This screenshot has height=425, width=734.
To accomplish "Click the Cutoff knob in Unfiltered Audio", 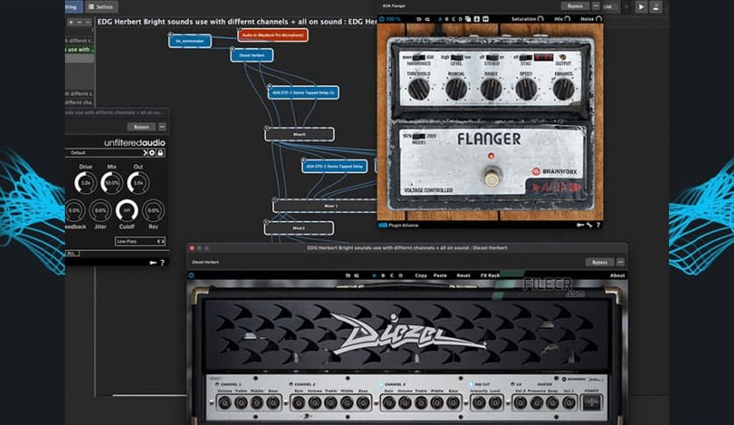I will pyautogui.click(x=126, y=211).
